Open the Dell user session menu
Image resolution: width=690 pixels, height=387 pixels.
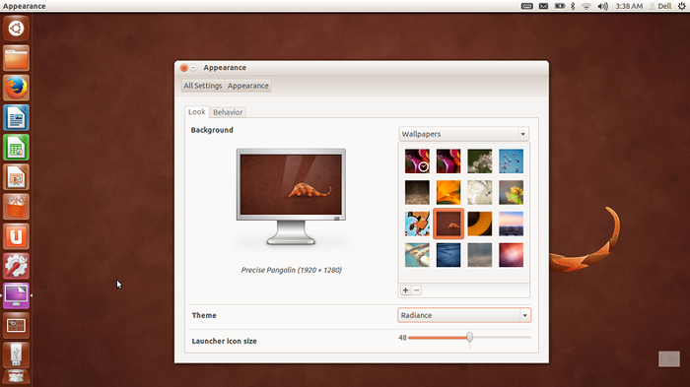coord(661,6)
